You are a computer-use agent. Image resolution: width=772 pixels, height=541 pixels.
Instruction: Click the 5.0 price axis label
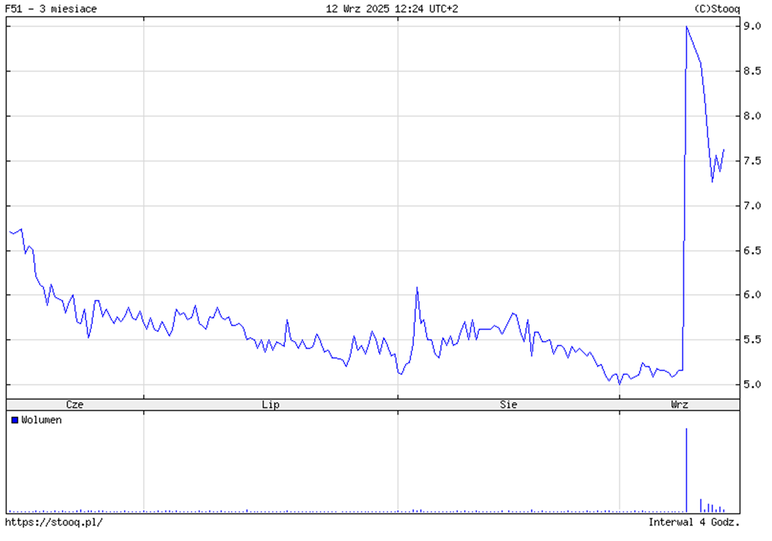752,385
